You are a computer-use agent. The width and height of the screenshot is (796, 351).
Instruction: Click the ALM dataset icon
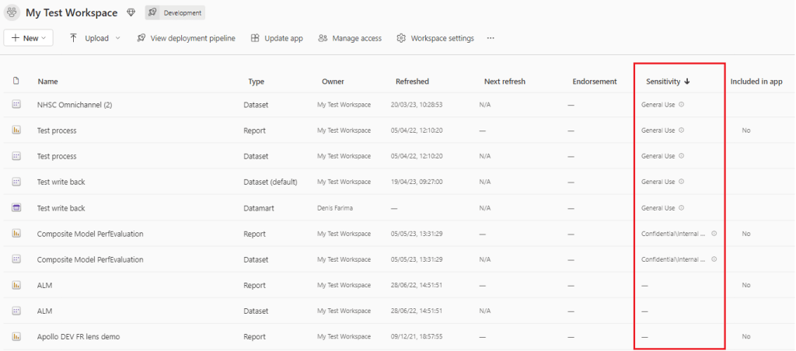click(16, 311)
